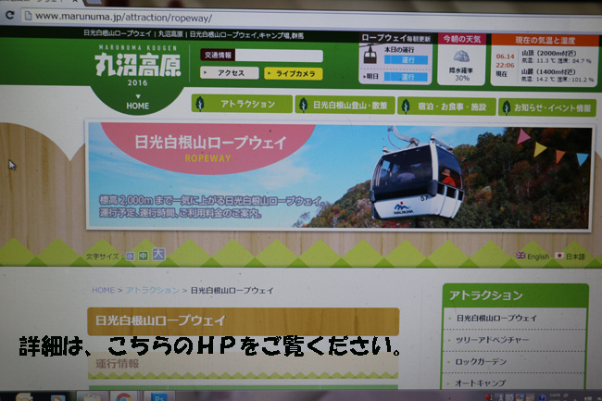
Task: Click the 丸沼高原 2016 logo
Action: pos(138,65)
